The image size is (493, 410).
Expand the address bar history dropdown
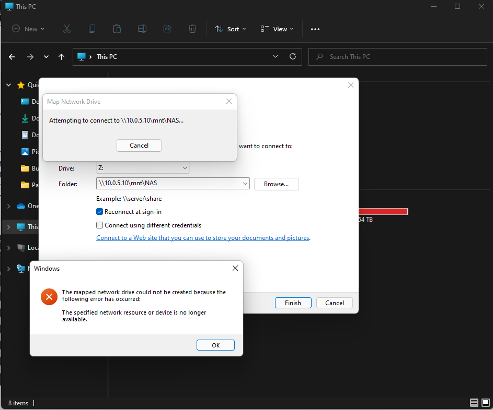276,57
